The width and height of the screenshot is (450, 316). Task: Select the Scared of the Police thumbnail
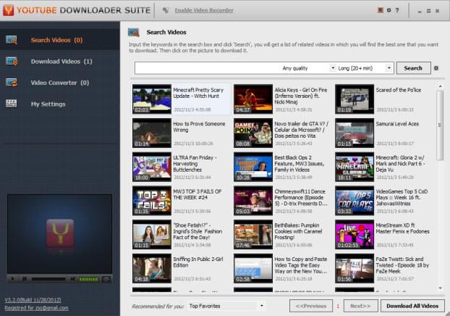tap(355, 99)
